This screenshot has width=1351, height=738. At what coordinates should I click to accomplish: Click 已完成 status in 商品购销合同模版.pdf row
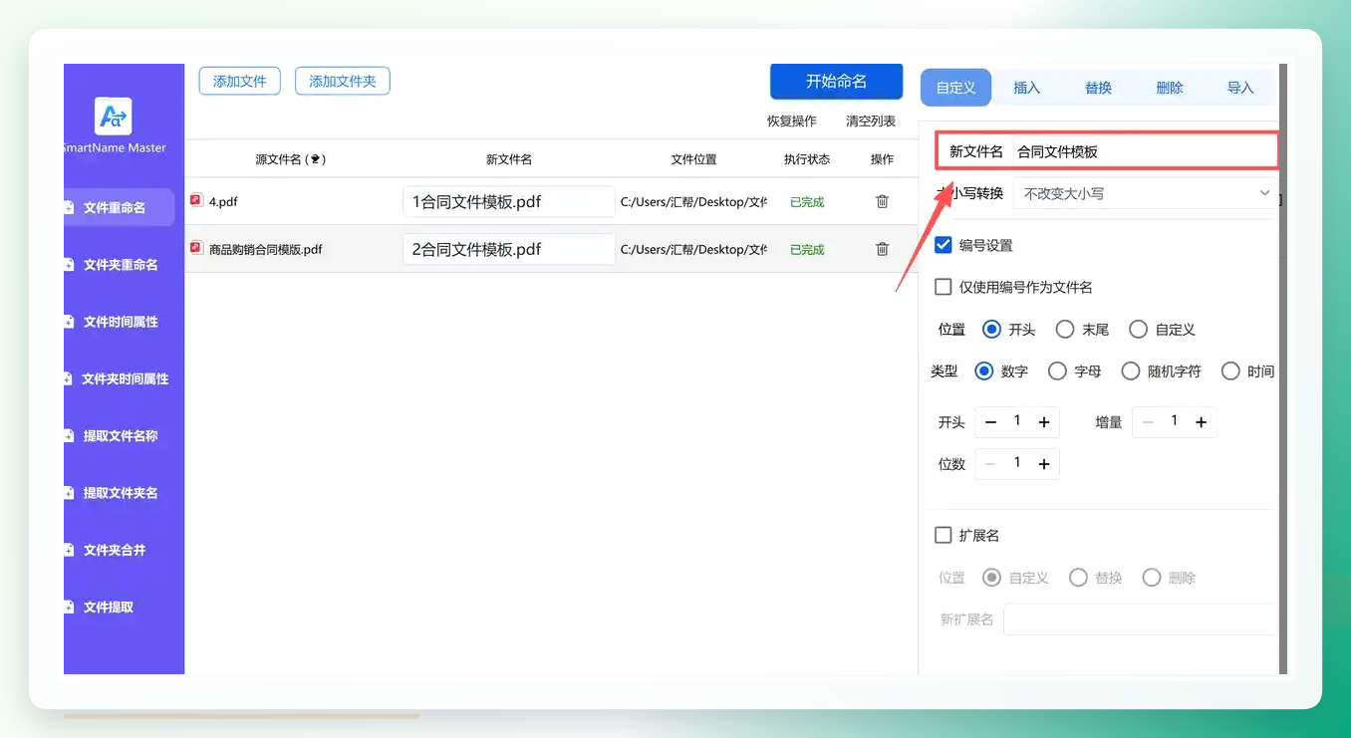[x=807, y=250]
